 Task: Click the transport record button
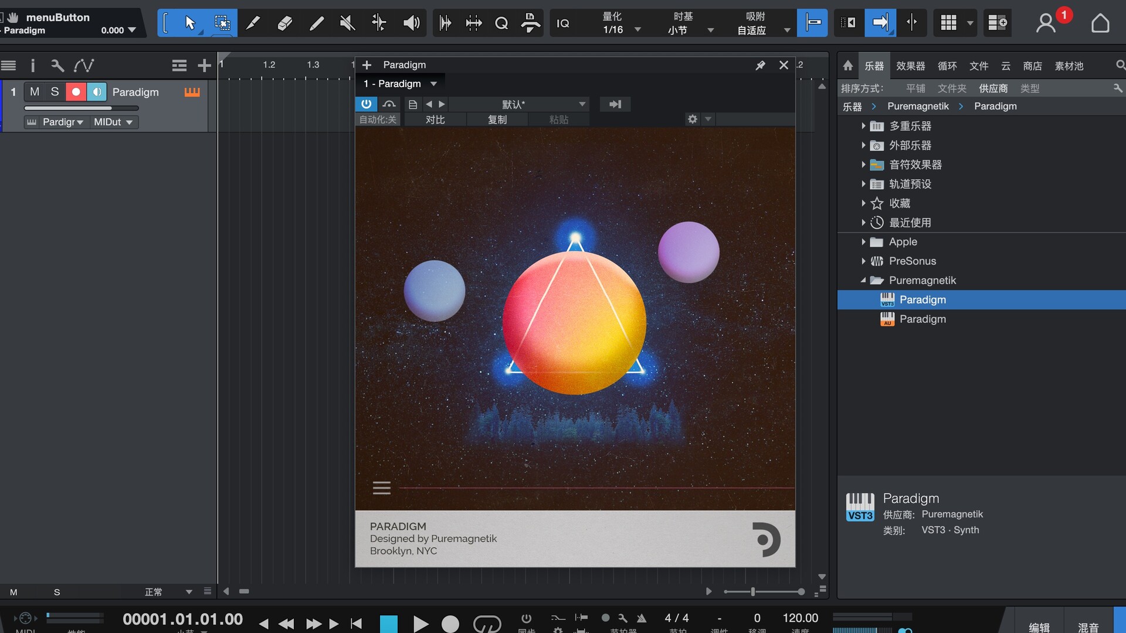[450, 624]
